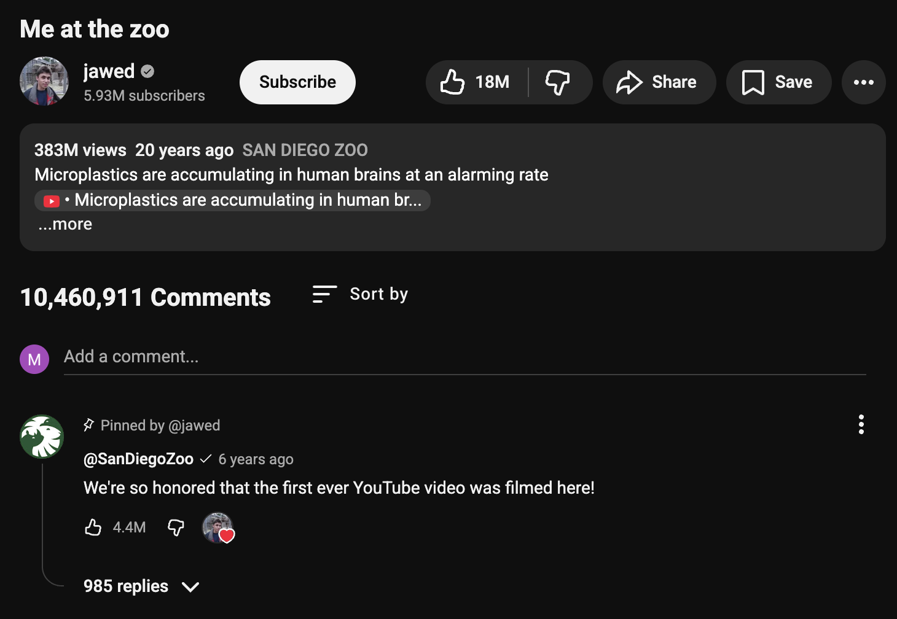Click the SAN DIEGO ZOO location tag
The height and width of the screenshot is (619, 897).
pos(305,150)
